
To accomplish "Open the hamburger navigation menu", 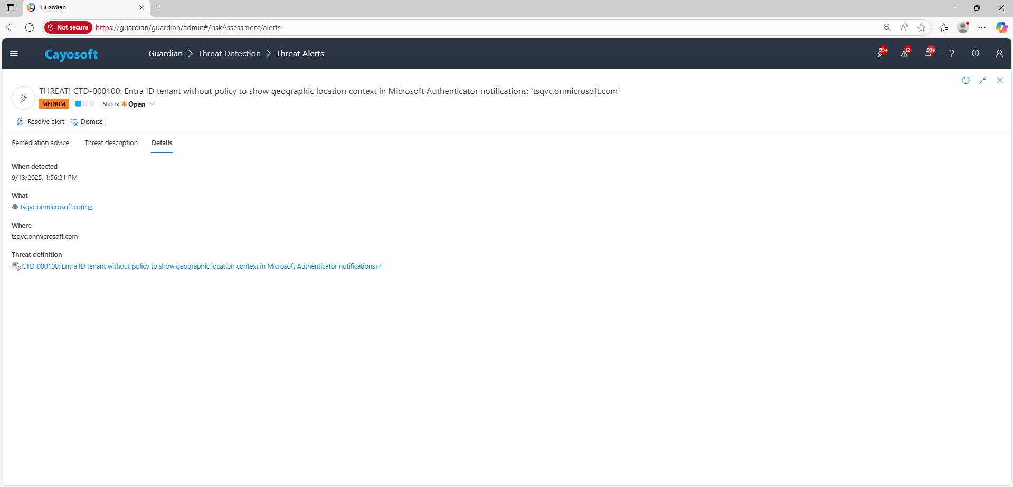I will [x=14, y=53].
